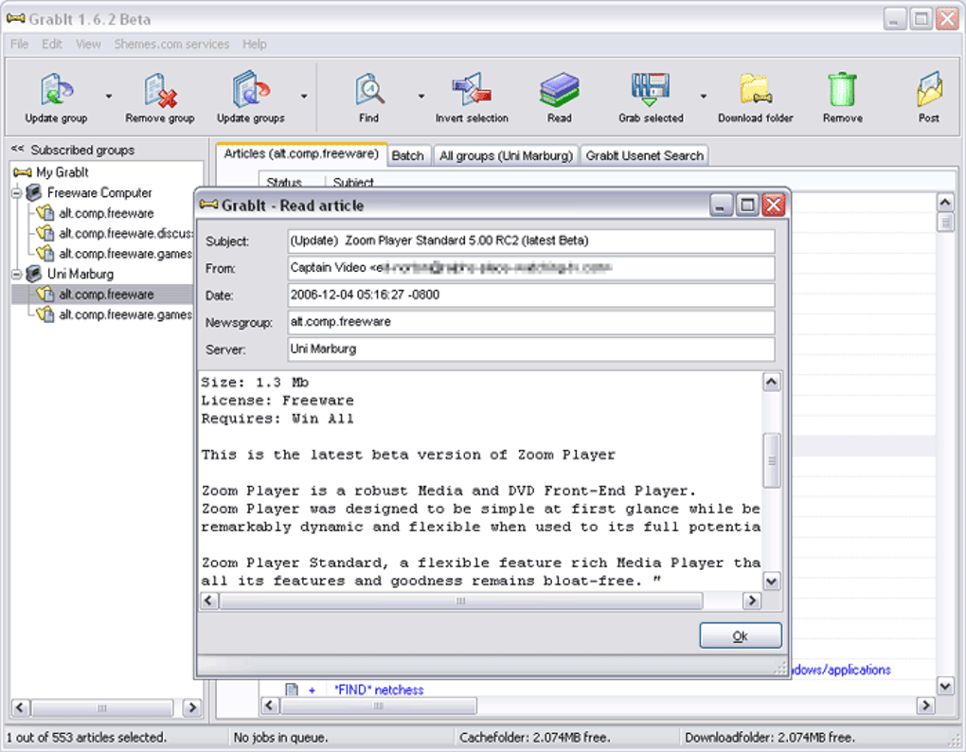Viewport: 966px width, 752px height.
Task: Click groups tree scroll right arrow
Action: click(192, 707)
